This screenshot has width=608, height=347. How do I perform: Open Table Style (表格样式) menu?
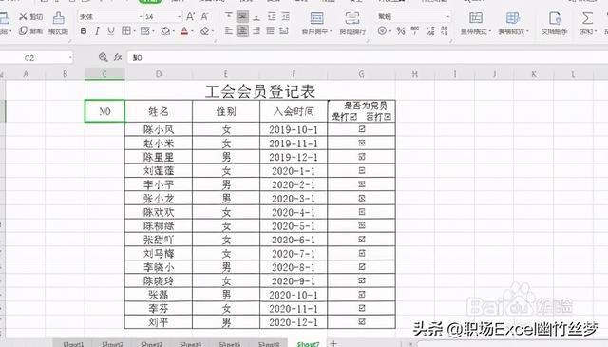tap(513, 23)
